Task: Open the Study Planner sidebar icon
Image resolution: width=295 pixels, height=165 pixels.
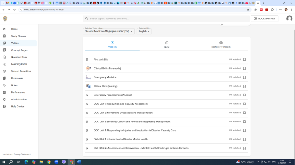Action: click(x=4, y=36)
